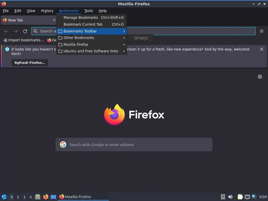Go forward one page

pos(16,31)
